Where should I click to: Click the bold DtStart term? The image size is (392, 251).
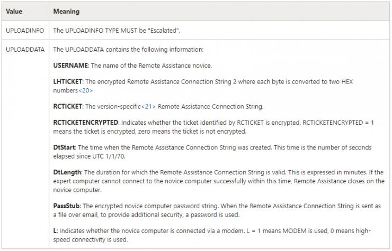pyautogui.click(x=64, y=147)
